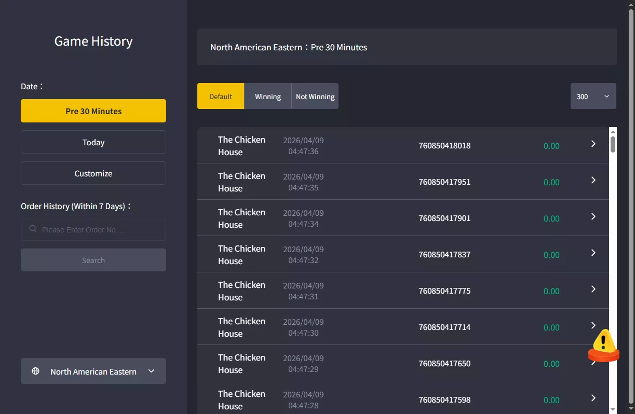Choose the Today date filter
Screen dimensions: 635x414
click(93, 142)
